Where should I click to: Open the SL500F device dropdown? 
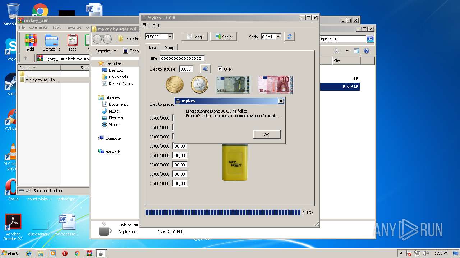point(170,37)
